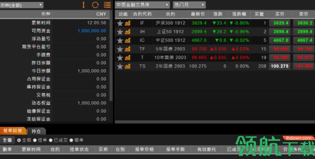Select the 挂单 radio button
This screenshot has width=315, height=159.
click(35, 140)
